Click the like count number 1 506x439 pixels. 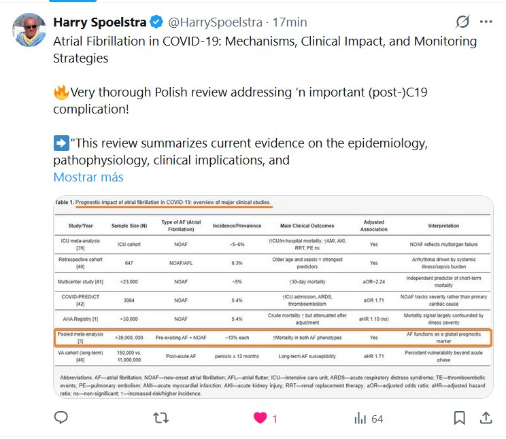tap(275, 419)
